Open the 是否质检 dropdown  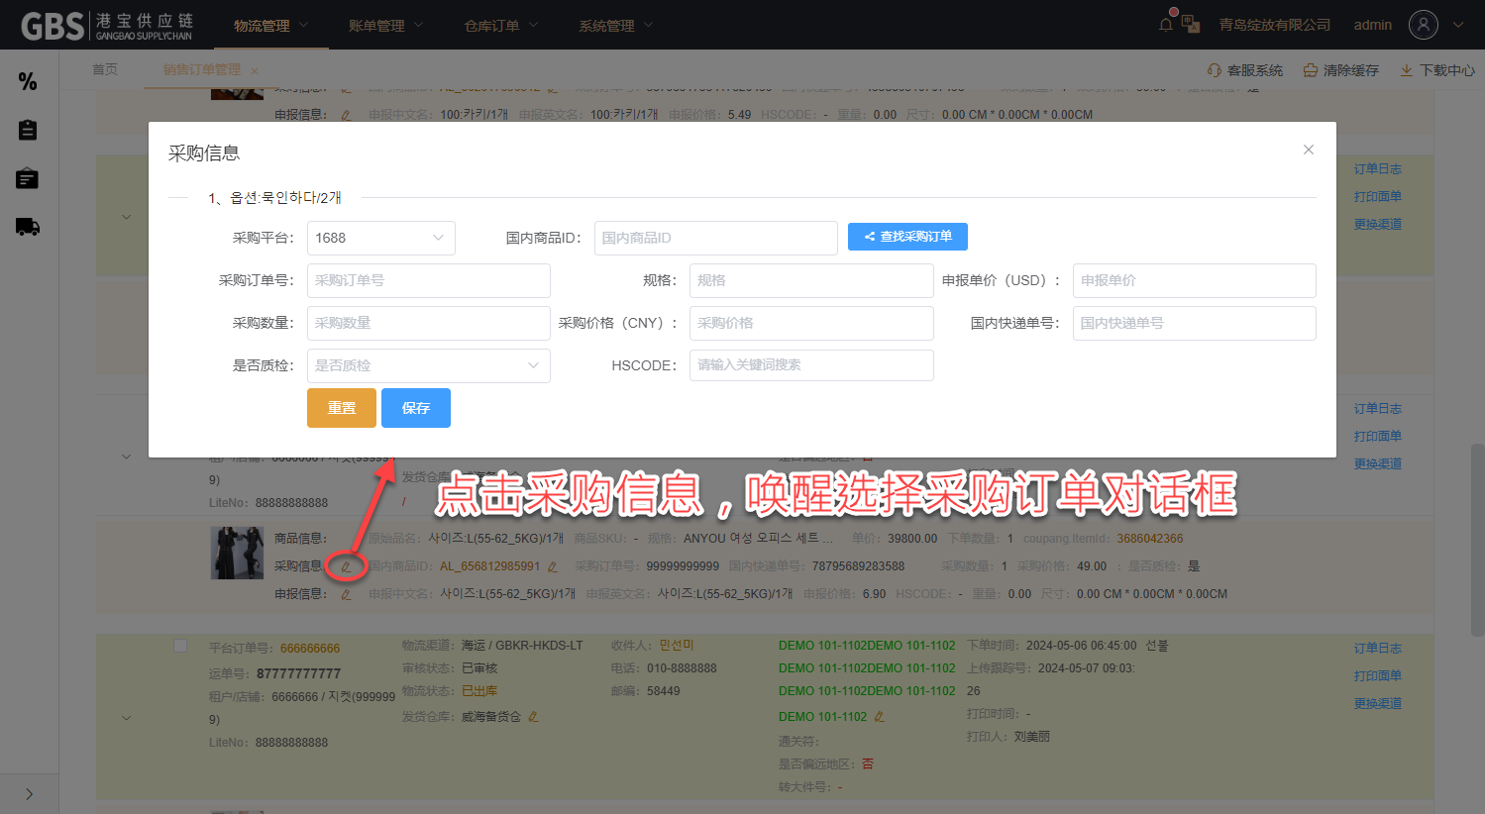coord(428,365)
